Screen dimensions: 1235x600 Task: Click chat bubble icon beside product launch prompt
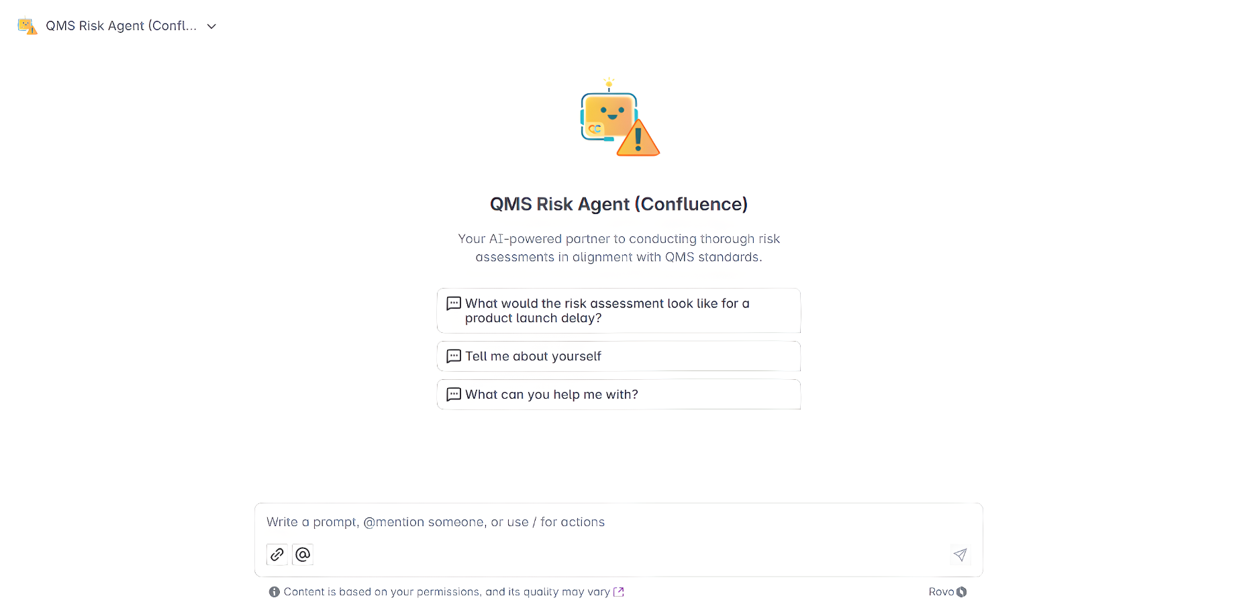454,303
